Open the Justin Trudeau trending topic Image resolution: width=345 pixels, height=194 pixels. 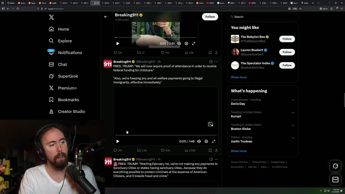point(241,141)
